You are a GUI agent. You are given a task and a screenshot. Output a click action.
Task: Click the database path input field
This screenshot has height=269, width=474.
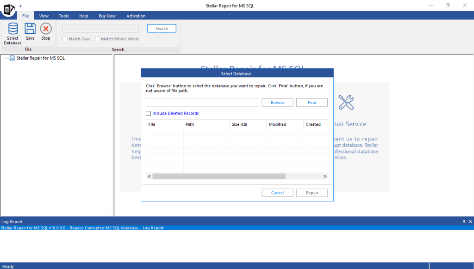(x=202, y=102)
